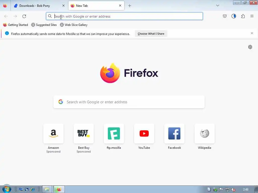Screen dimensions: 258x193
Task: Open a new tab with plus button
Action: click(130, 6)
